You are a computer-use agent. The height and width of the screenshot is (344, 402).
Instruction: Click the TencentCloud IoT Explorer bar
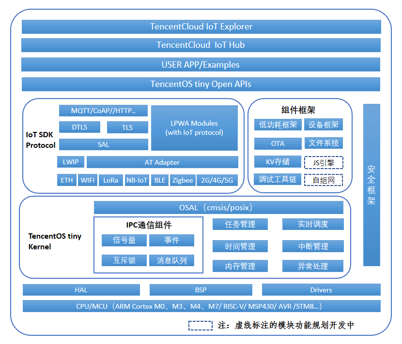click(x=201, y=27)
